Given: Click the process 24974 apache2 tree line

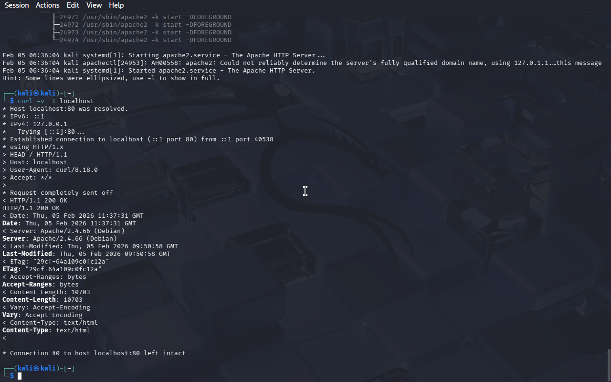Looking at the screenshot, I should click(x=142, y=40).
